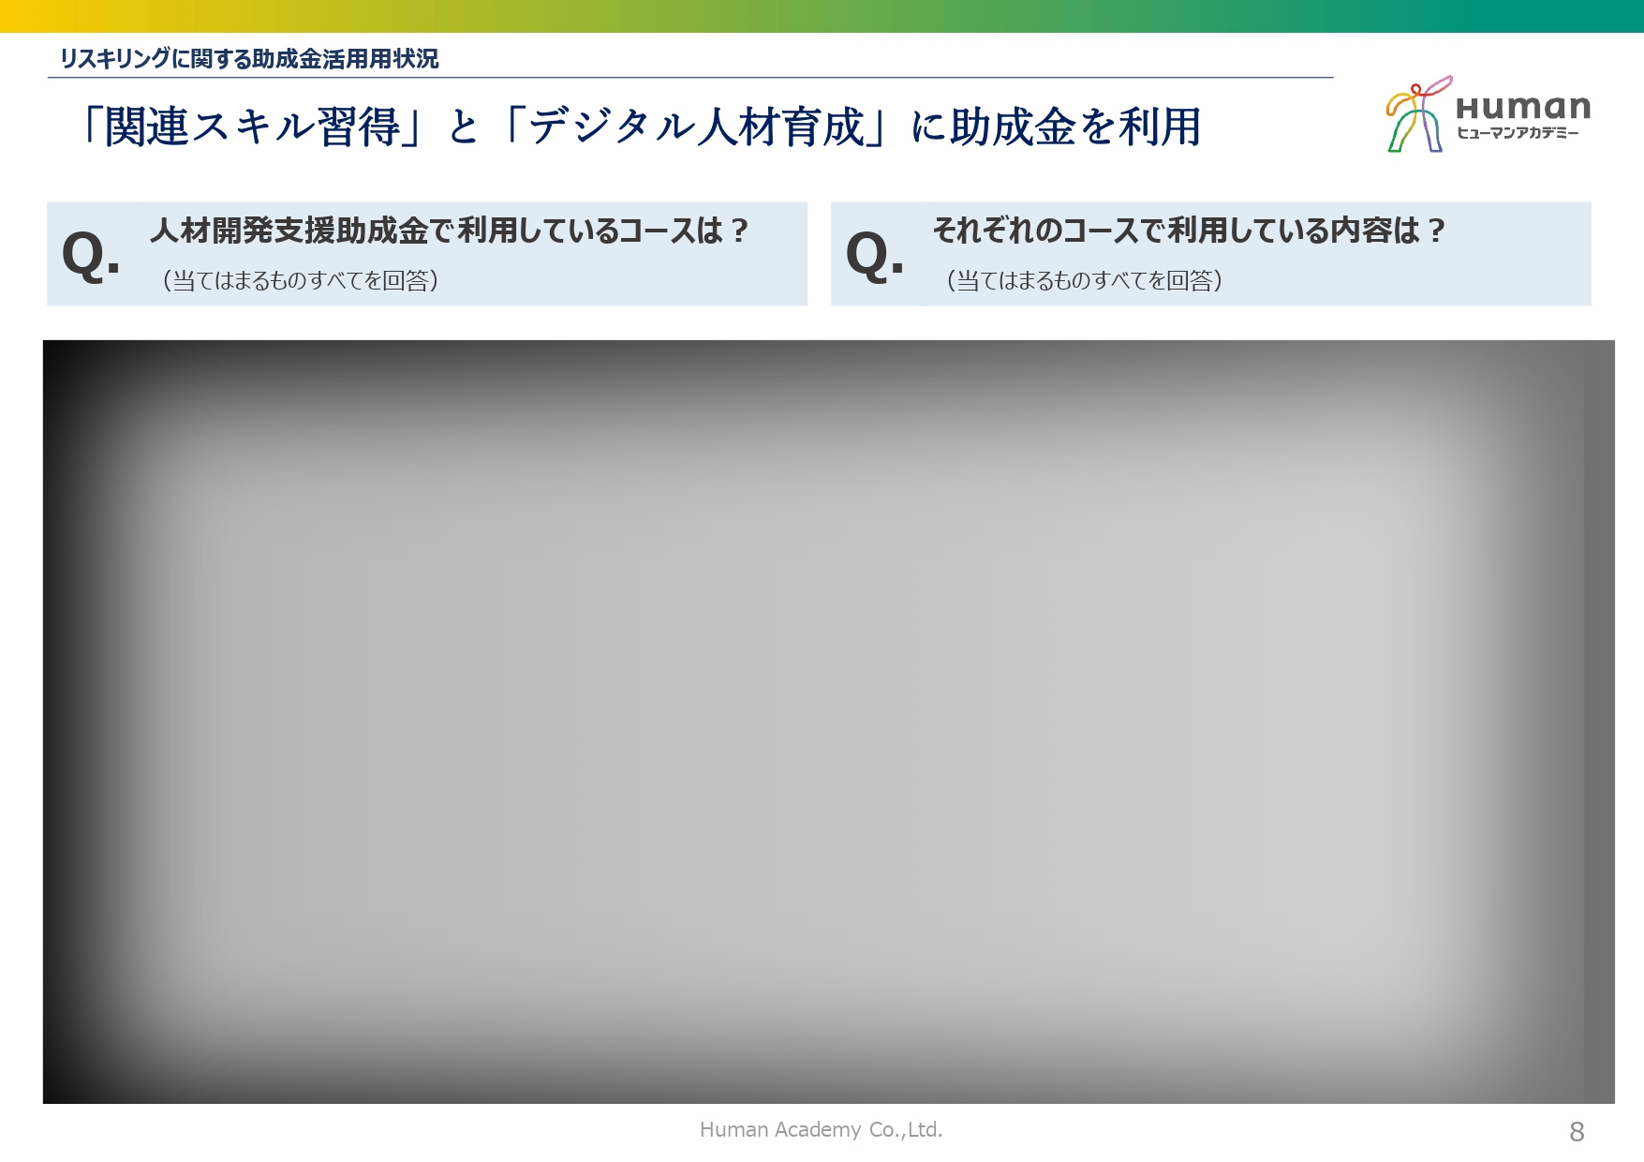Click the left box's (当てはまるものすべてを回答) note

300,280
